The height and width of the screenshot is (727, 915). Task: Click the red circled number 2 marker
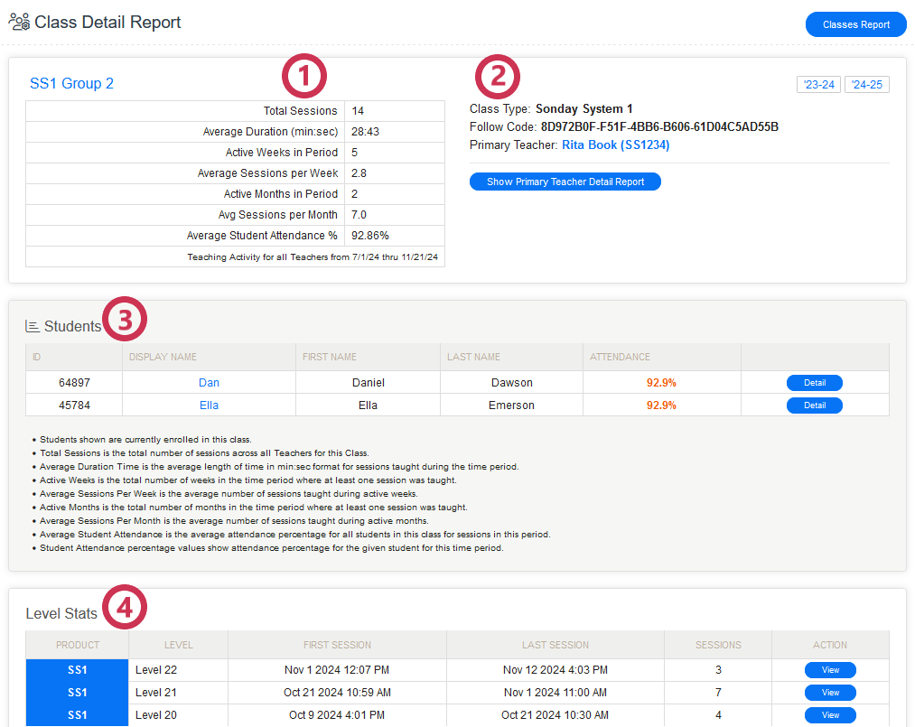click(x=498, y=78)
